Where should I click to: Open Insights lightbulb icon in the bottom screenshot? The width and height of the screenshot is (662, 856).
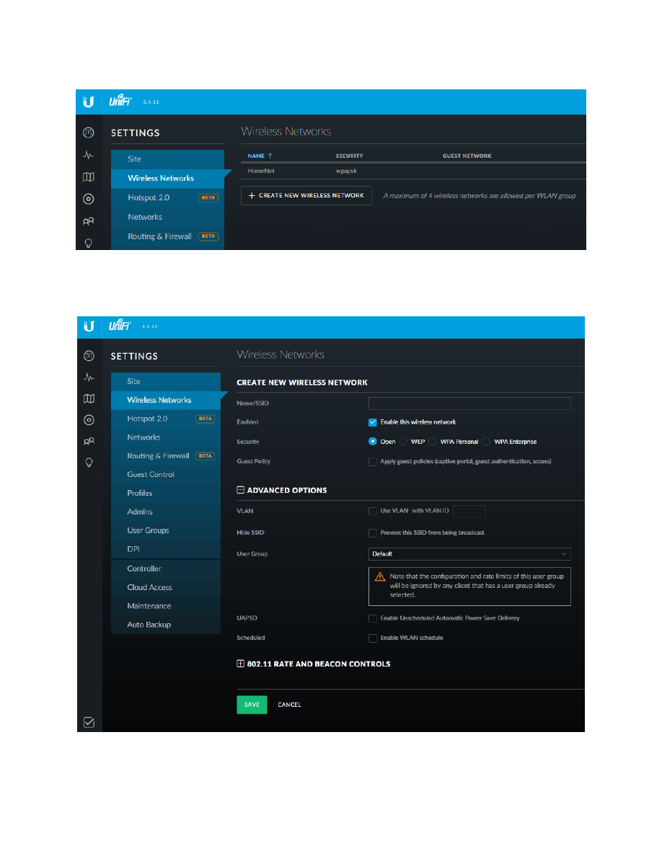[89, 463]
